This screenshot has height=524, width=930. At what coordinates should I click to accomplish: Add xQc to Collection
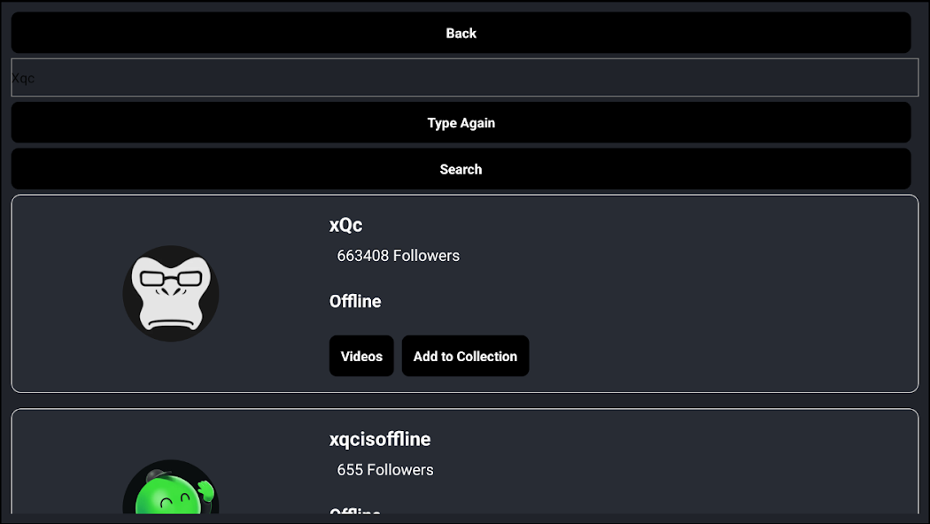465,356
